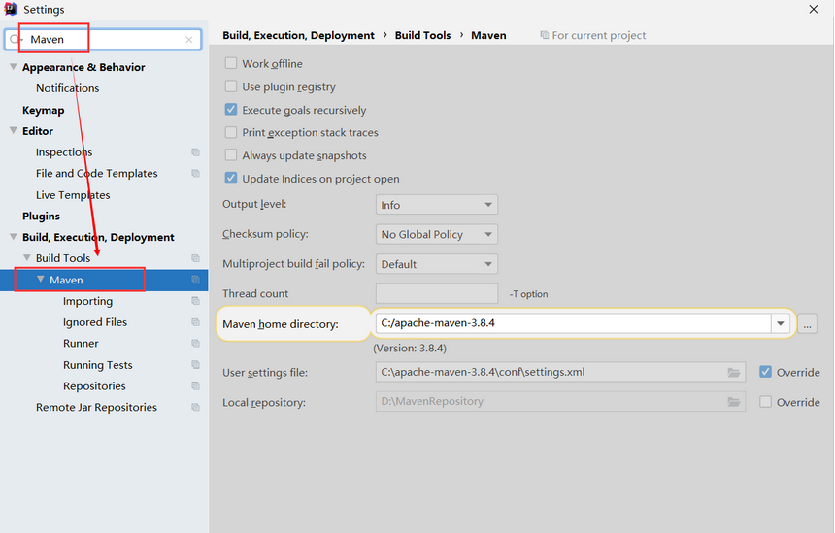
Task: Select Importing under Maven
Action: point(87,301)
